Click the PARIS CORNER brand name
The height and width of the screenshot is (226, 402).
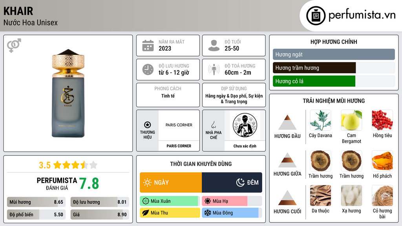point(179,146)
